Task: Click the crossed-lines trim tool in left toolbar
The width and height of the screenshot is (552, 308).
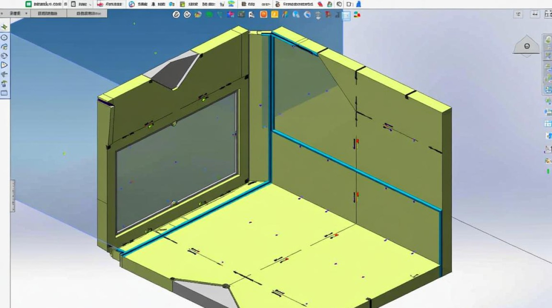Action: [x=4, y=74]
